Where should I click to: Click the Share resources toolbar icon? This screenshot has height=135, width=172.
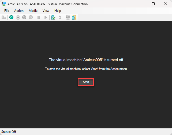pos(74,17)
